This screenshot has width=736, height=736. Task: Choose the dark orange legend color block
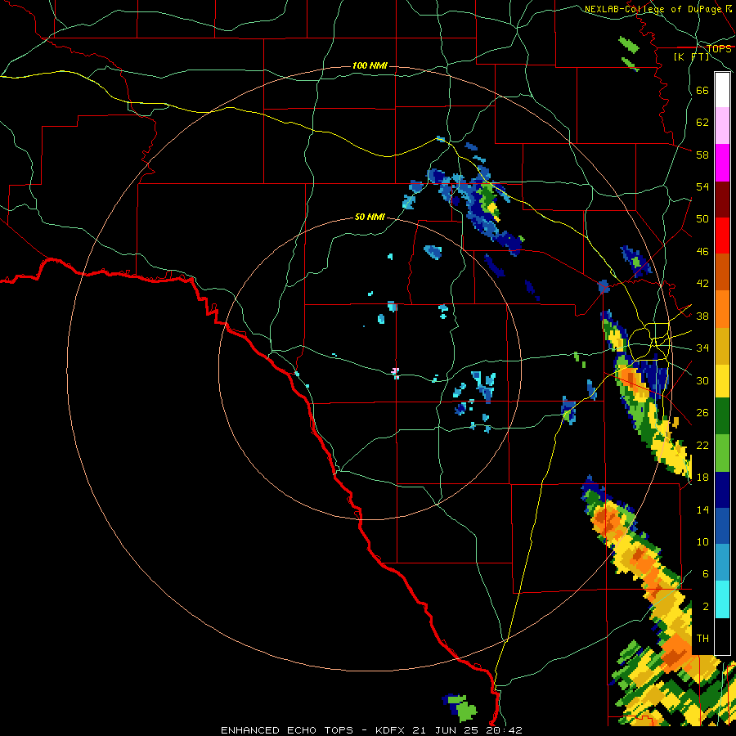722,272
